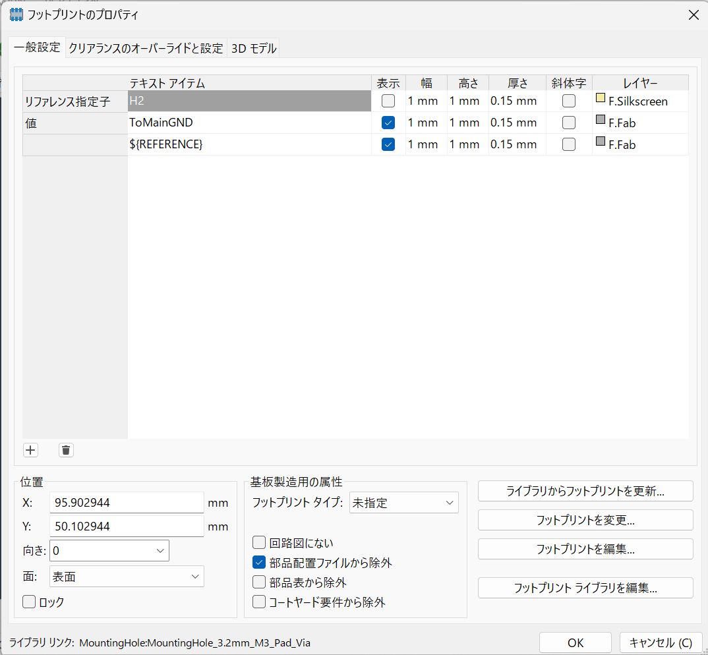This screenshot has width=708, height=655.
Task: Click the 斜体字 column header
Action: tap(569, 82)
